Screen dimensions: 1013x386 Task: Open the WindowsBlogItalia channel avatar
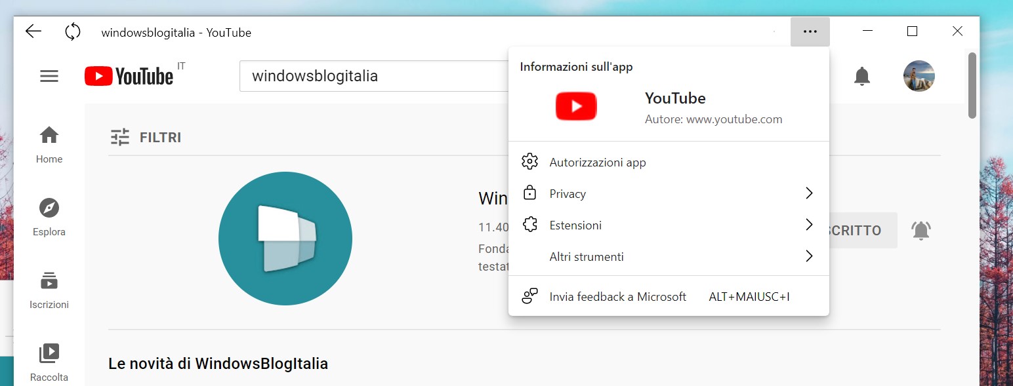[285, 239]
